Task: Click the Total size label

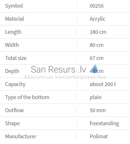Action: pos(16,58)
